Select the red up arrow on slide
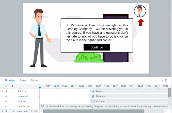This screenshot has width=172, height=113. coord(141,22)
